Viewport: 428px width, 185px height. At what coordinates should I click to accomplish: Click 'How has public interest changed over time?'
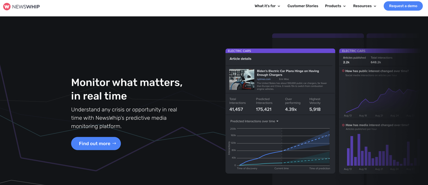coord(377,71)
